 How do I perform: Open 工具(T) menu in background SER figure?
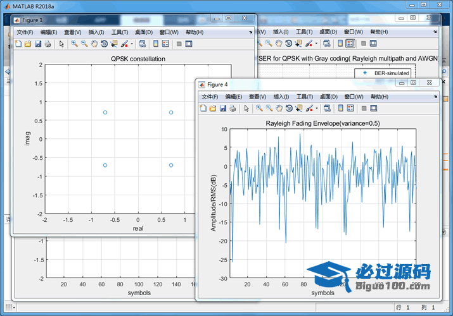pos(304,32)
